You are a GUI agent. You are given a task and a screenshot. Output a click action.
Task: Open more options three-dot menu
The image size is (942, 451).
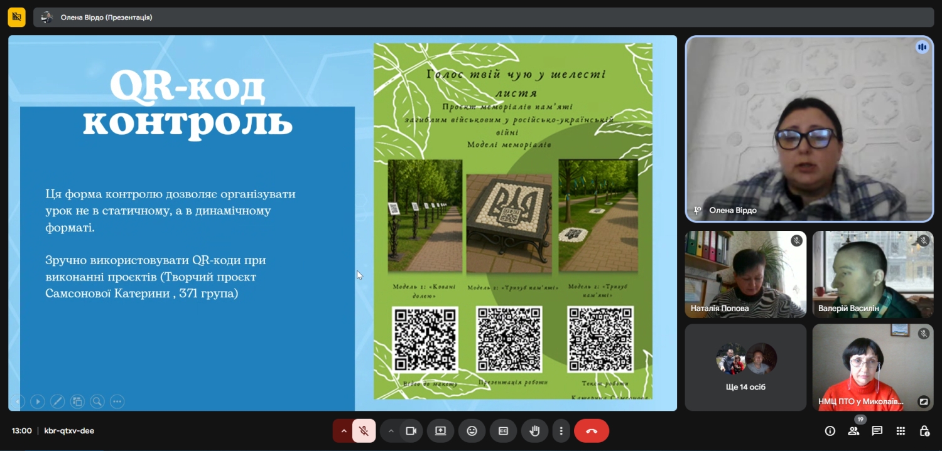[x=561, y=431]
